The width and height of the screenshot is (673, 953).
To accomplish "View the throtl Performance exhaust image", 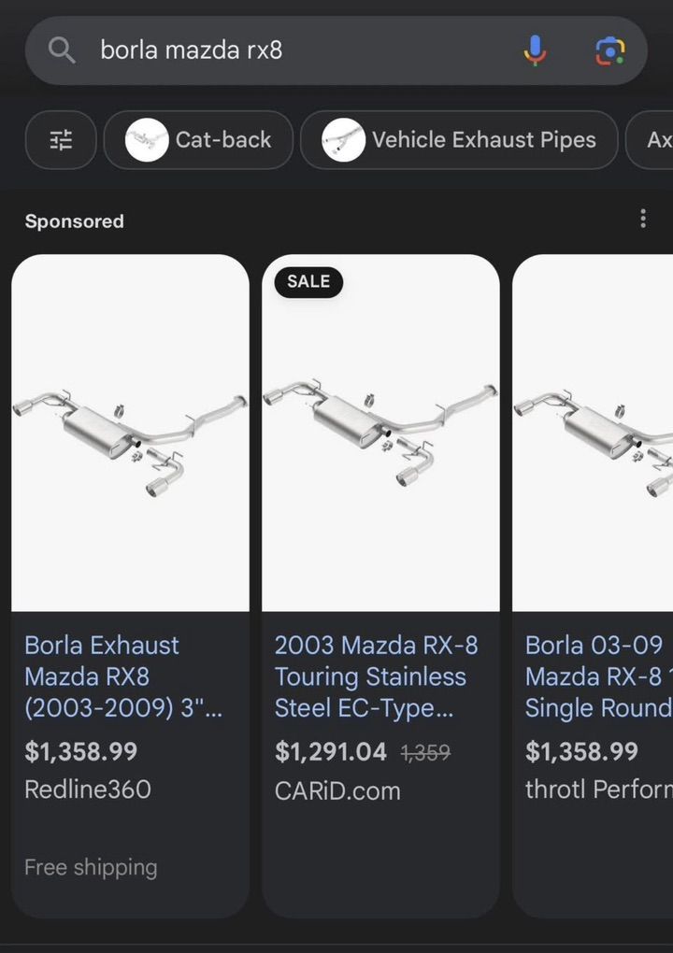I will [594, 433].
